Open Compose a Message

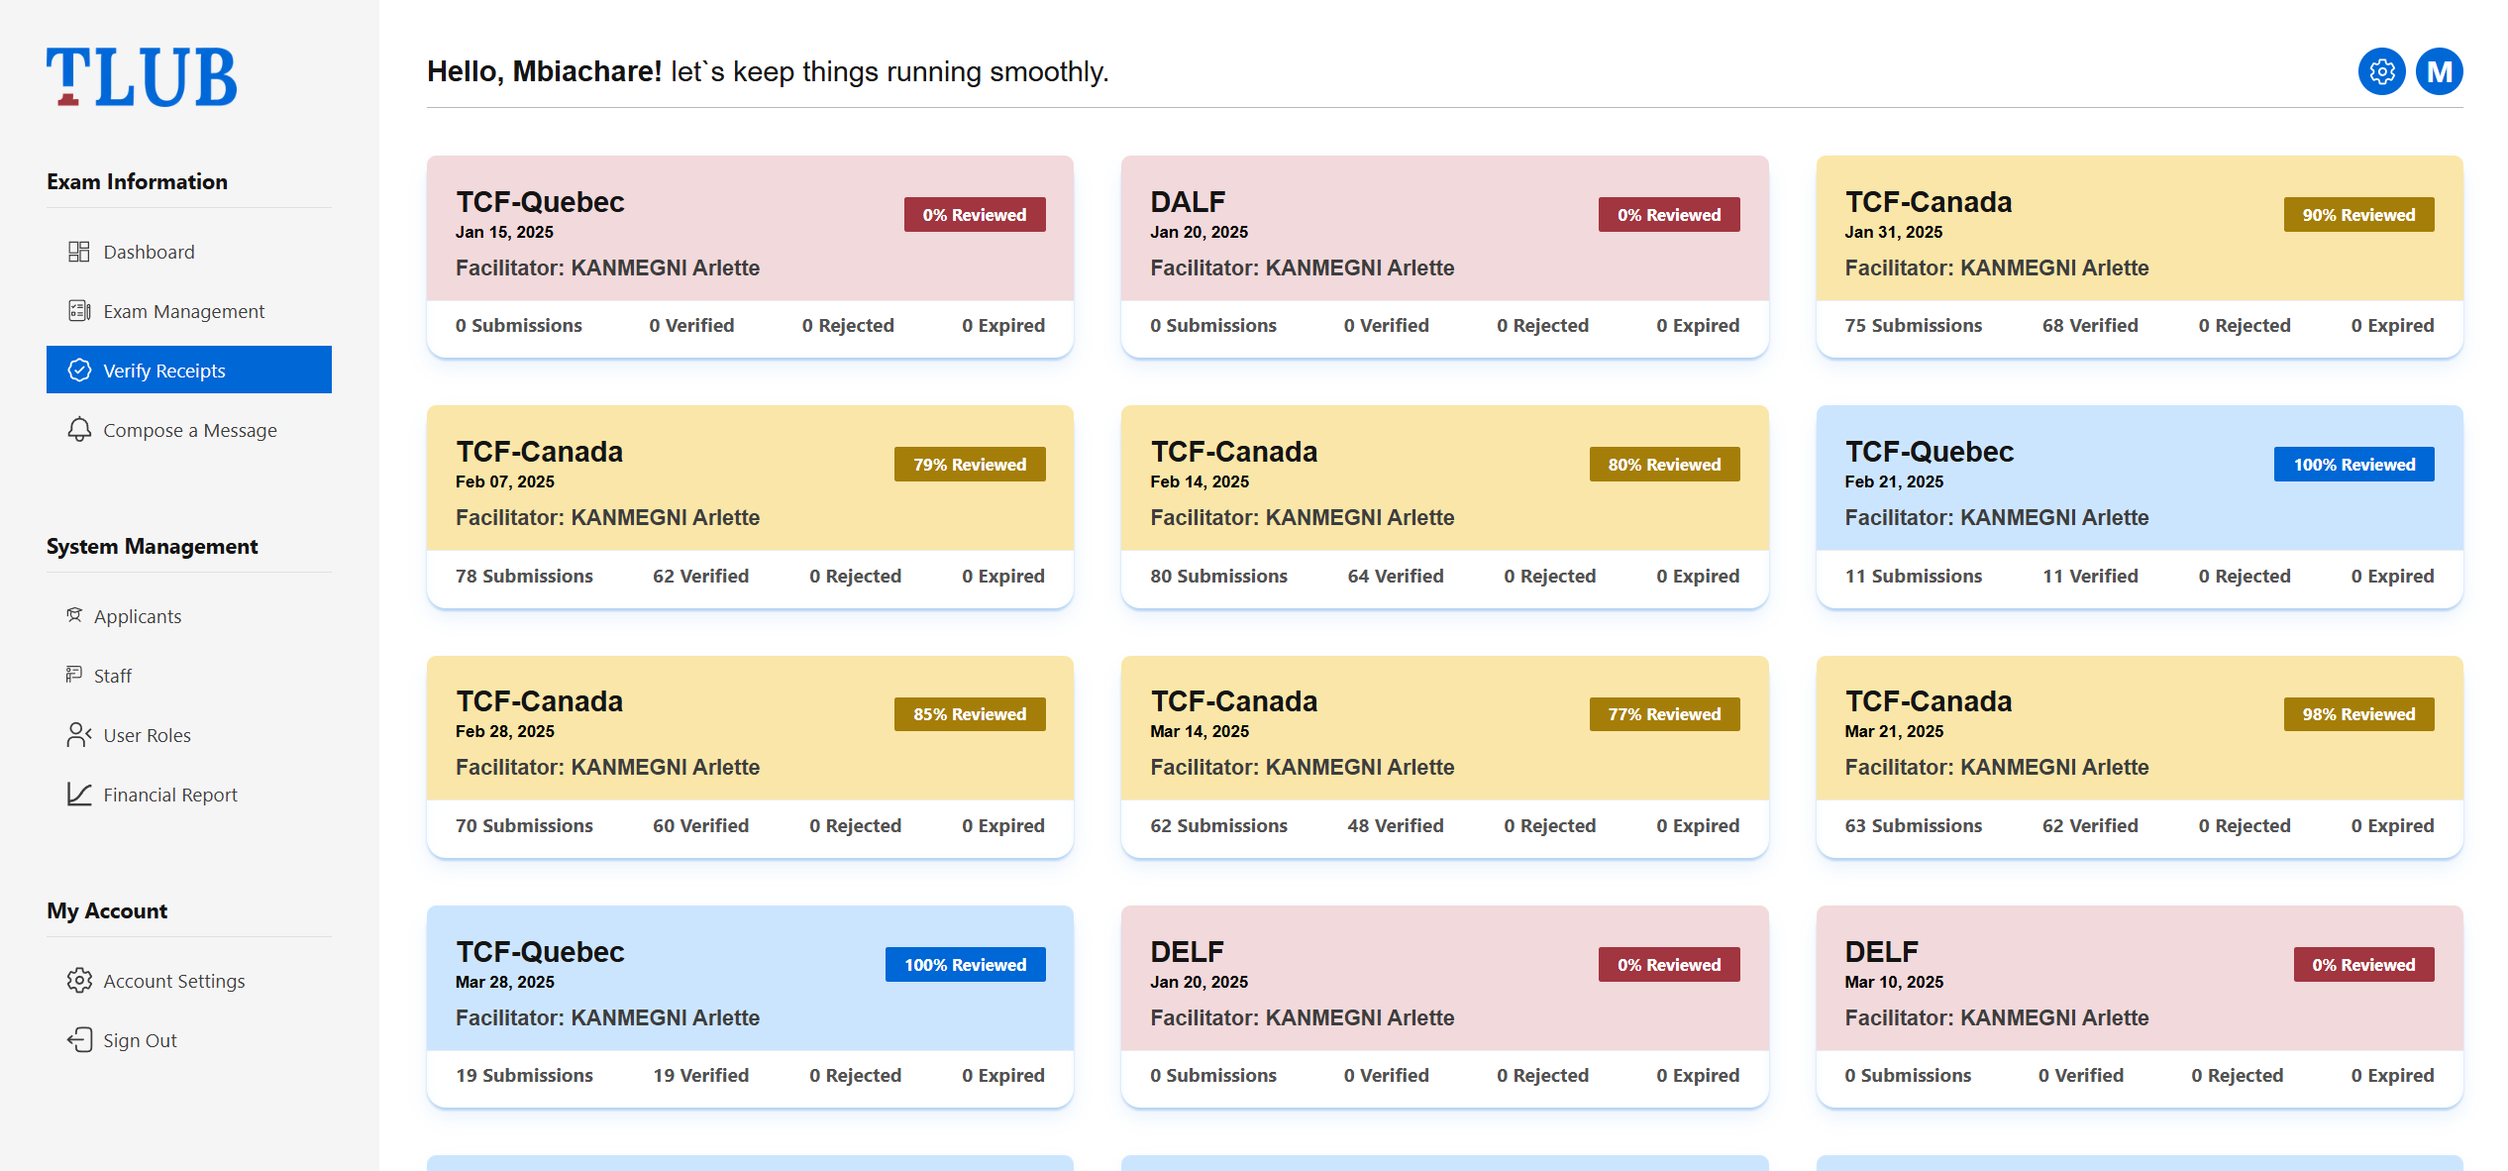(189, 430)
